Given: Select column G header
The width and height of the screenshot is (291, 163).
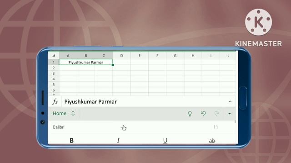Looking at the screenshot, I should pos(175,56).
